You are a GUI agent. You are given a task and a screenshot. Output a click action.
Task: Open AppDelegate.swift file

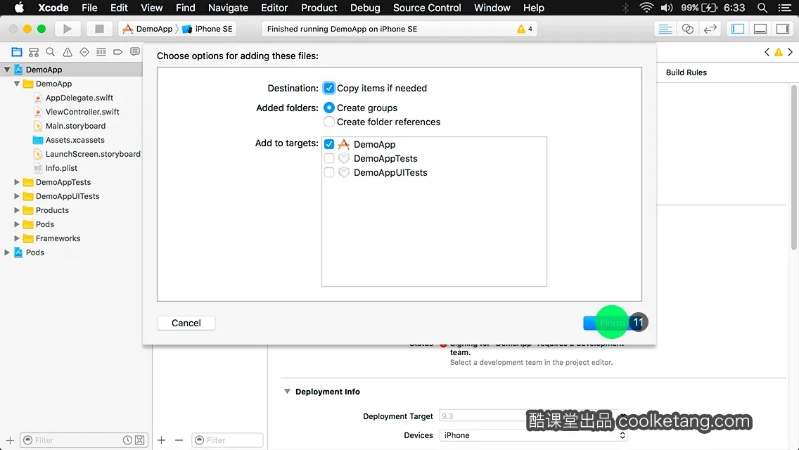coord(79,98)
